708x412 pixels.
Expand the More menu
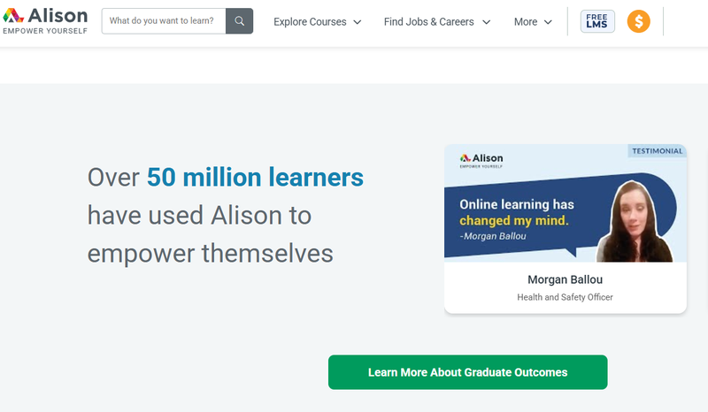click(533, 21)
